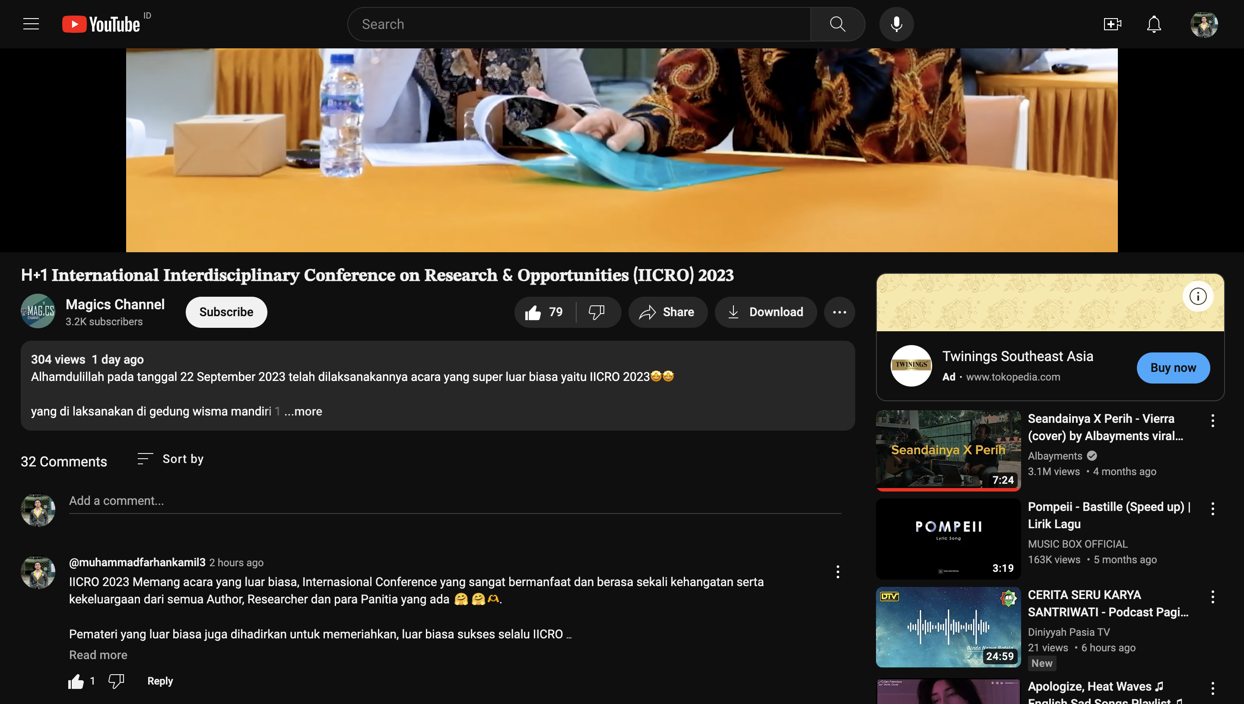Open Diniyyah Pasia TV channel
Screen dimensions: 1244x704
point(1069,632)
